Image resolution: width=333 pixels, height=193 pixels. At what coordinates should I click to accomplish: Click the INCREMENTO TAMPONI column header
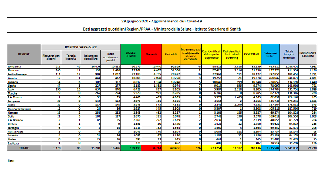307,53
